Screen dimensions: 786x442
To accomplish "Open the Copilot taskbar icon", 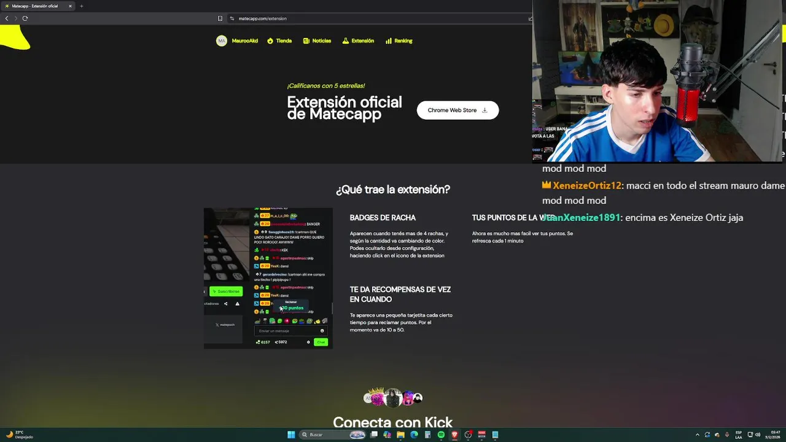I will tap(387, 435).
